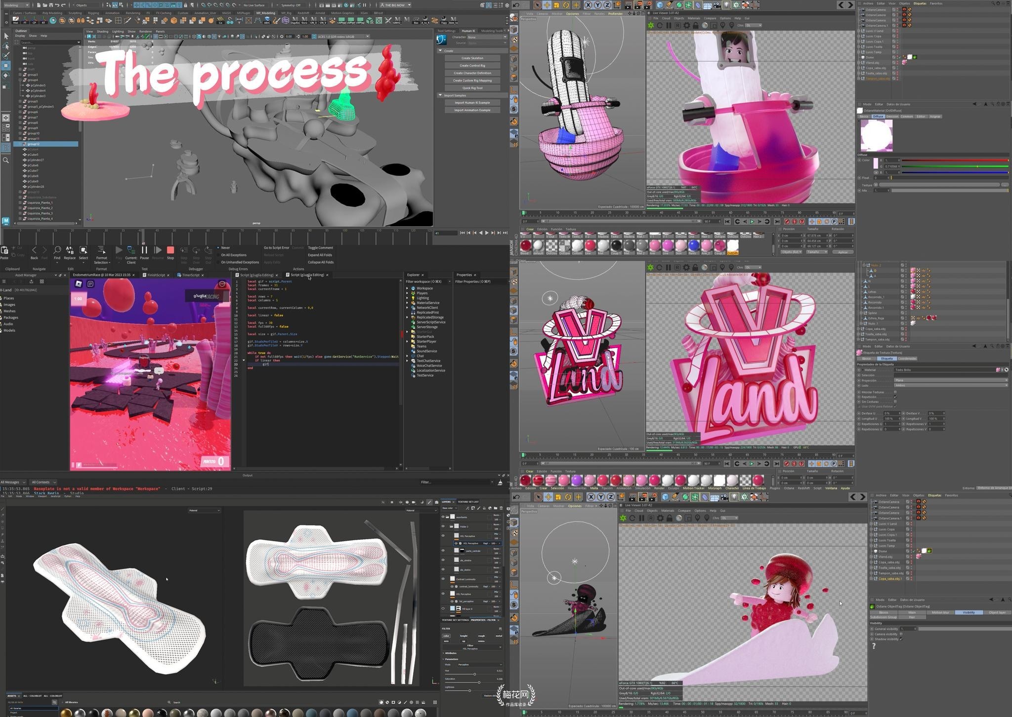Click the Paste icon in Roblox Studio's Clipboard group
1012x717 pixels.
click(x=4, y=250)
